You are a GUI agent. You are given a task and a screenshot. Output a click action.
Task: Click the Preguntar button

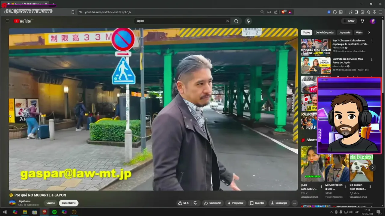(x=236, y=203)
